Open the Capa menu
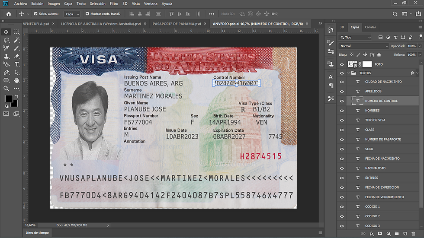Viewport: 424px width, 238px height. click(x=68, y=4)
